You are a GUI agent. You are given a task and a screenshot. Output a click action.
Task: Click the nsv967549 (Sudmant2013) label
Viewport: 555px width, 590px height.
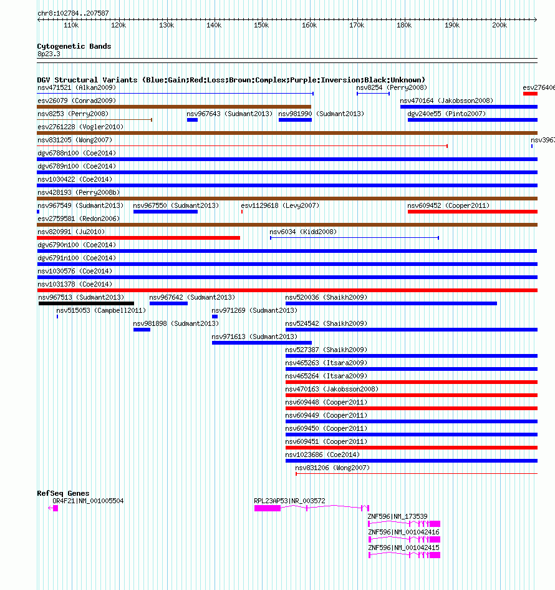[80, 206]
